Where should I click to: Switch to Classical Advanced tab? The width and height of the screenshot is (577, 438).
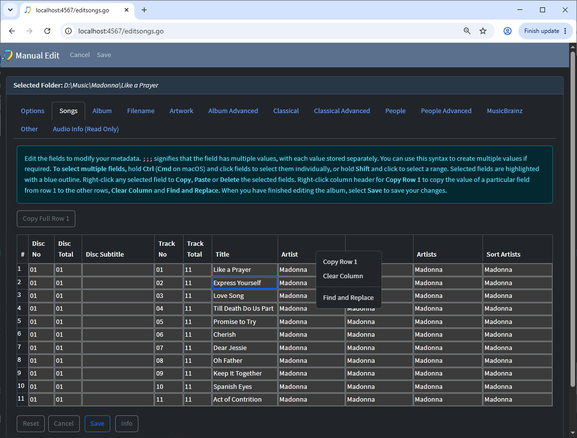tap(342, 111)
